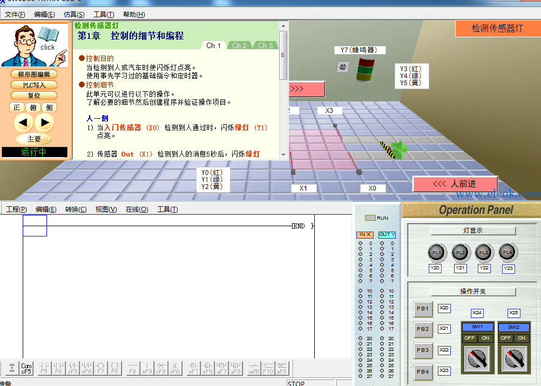Click the instruction panel scroll down arrow

click(283, 155)
